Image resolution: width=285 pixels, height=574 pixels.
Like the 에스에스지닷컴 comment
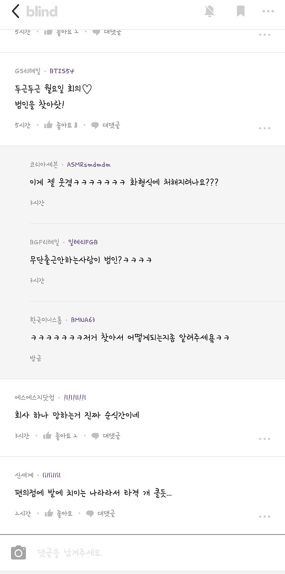[60, 436]
